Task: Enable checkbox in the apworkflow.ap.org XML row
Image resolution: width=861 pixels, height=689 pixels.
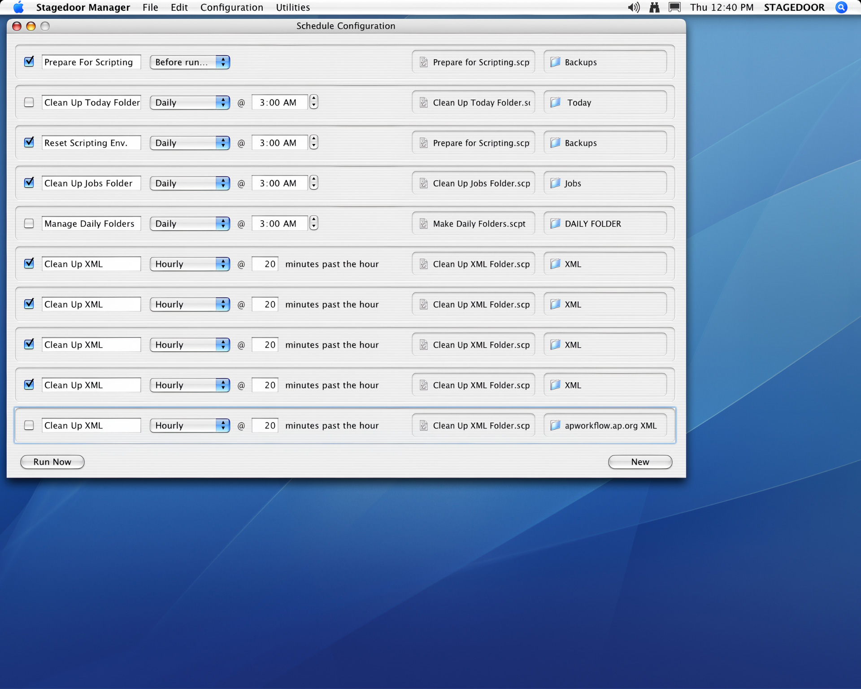Action: pos(29,425)
